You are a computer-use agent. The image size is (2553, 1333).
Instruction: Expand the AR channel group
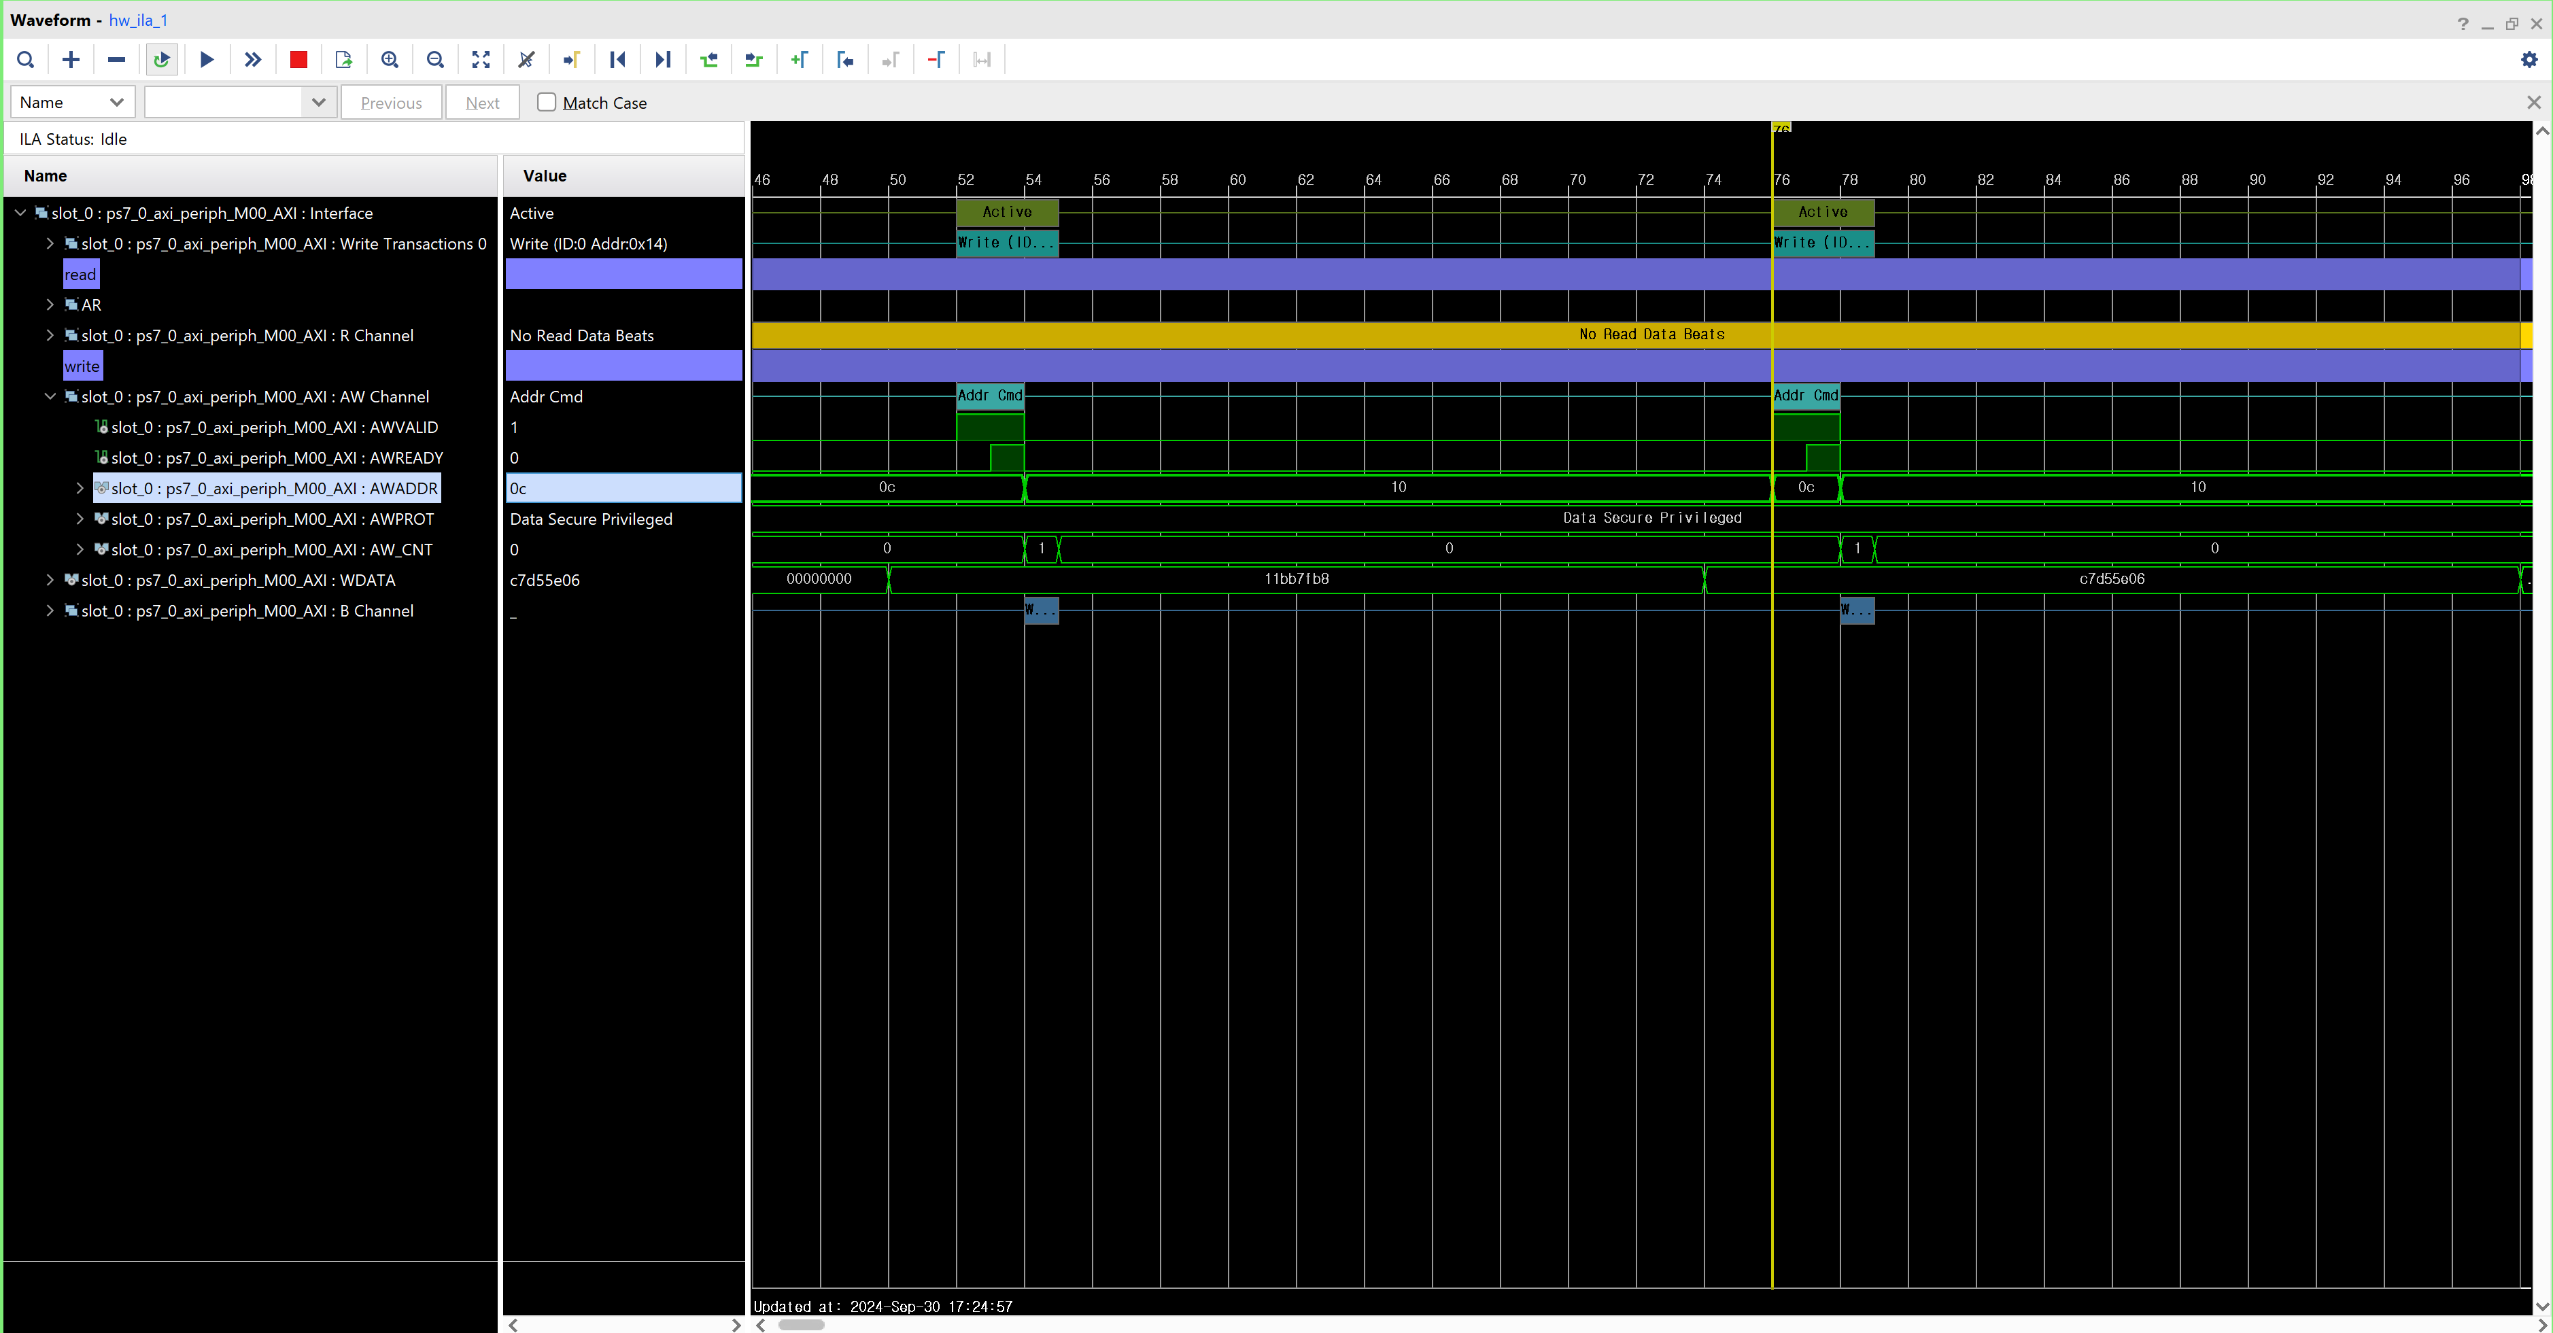pyautogui.click(x=50, y=305)
